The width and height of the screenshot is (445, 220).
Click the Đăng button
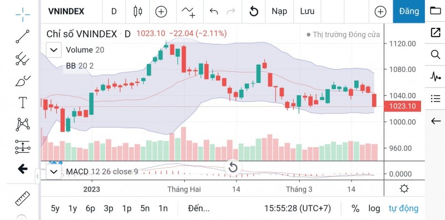(x=409, y=11)
